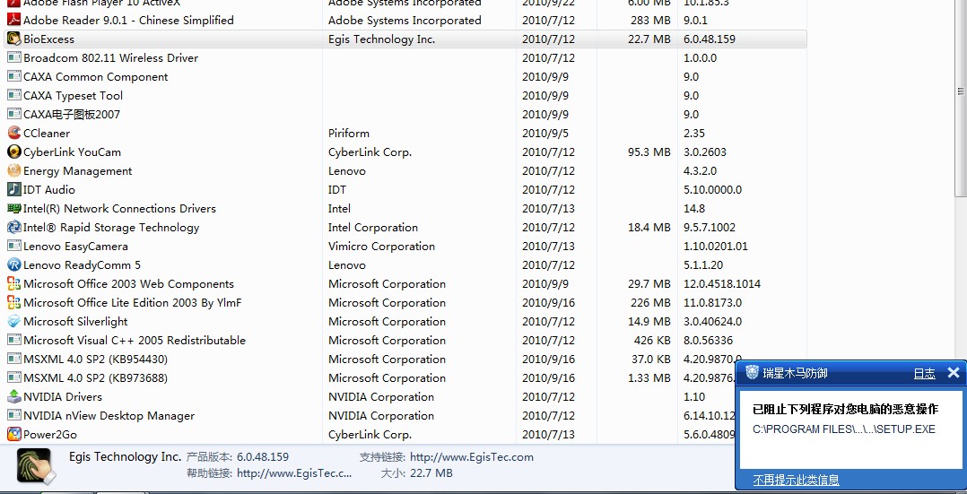Select the Intel Network Connections Drivers icon
Screen dimensions: 967x494
(x=14, y=208)
